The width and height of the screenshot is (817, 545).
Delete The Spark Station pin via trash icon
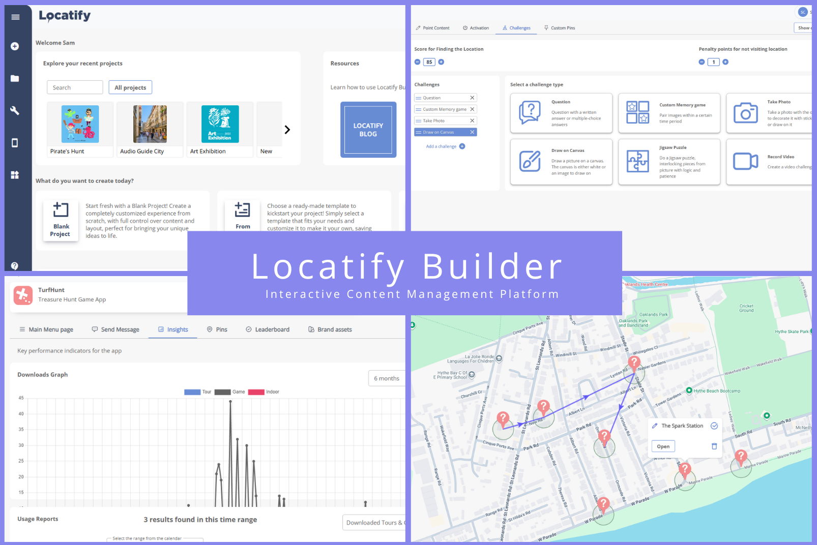714,446
